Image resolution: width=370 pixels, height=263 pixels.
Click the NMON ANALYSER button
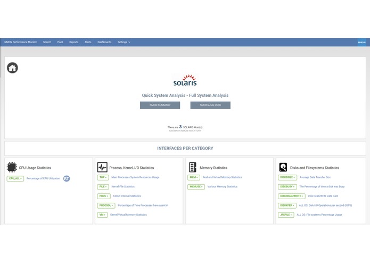(210, 105)
